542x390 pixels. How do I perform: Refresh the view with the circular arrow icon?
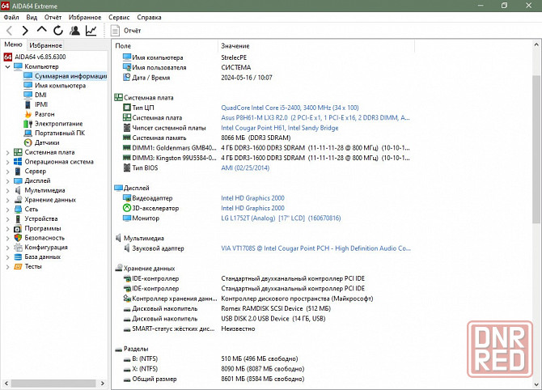pyautogui.click(x=58, y=31)
